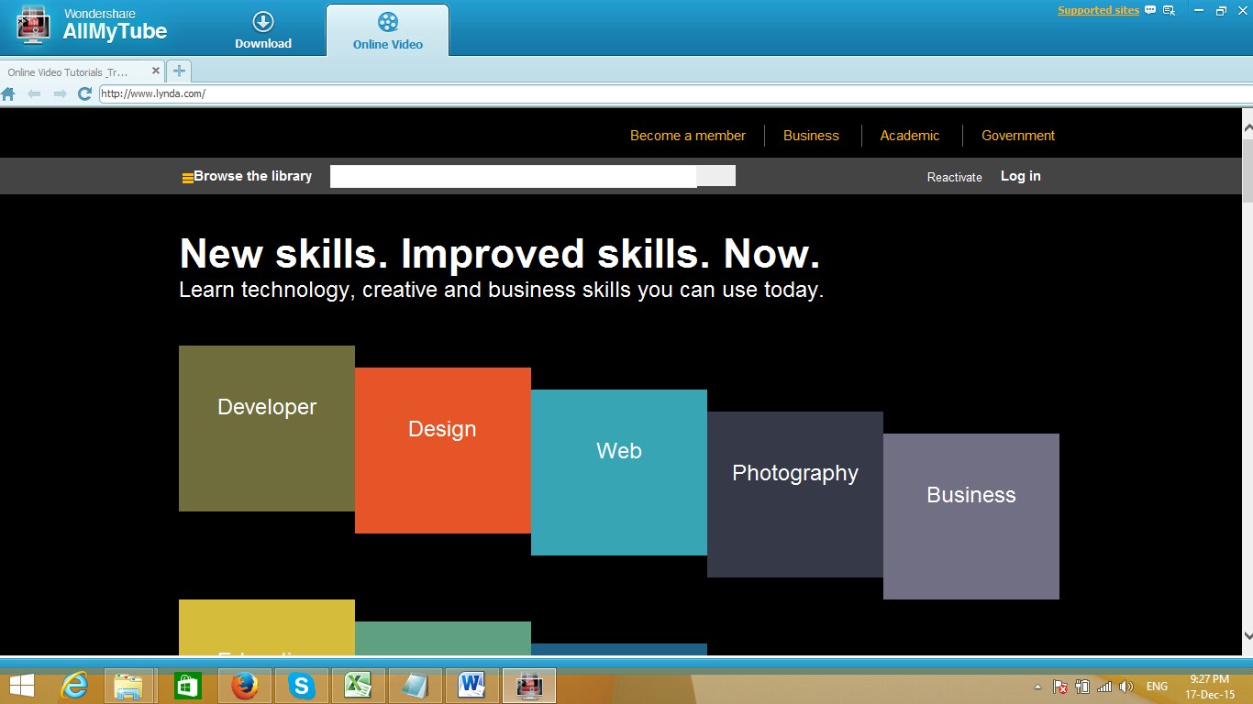Open the Supported sites link
Image resolution: width=1253 pixels, height=704 pixels.
(x=1098, y=11)
